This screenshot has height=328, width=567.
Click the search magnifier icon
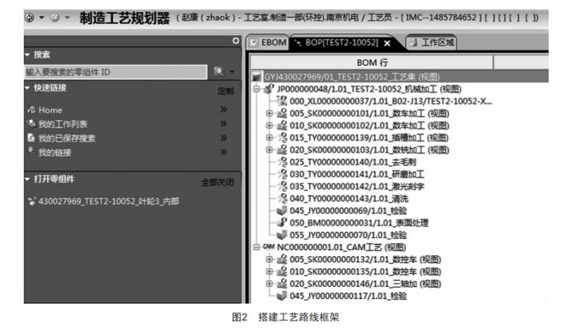pyautogui.click(x=219, y=71)
